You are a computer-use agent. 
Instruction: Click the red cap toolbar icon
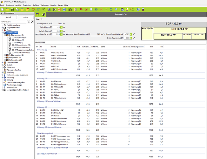[x=81, y=9]
